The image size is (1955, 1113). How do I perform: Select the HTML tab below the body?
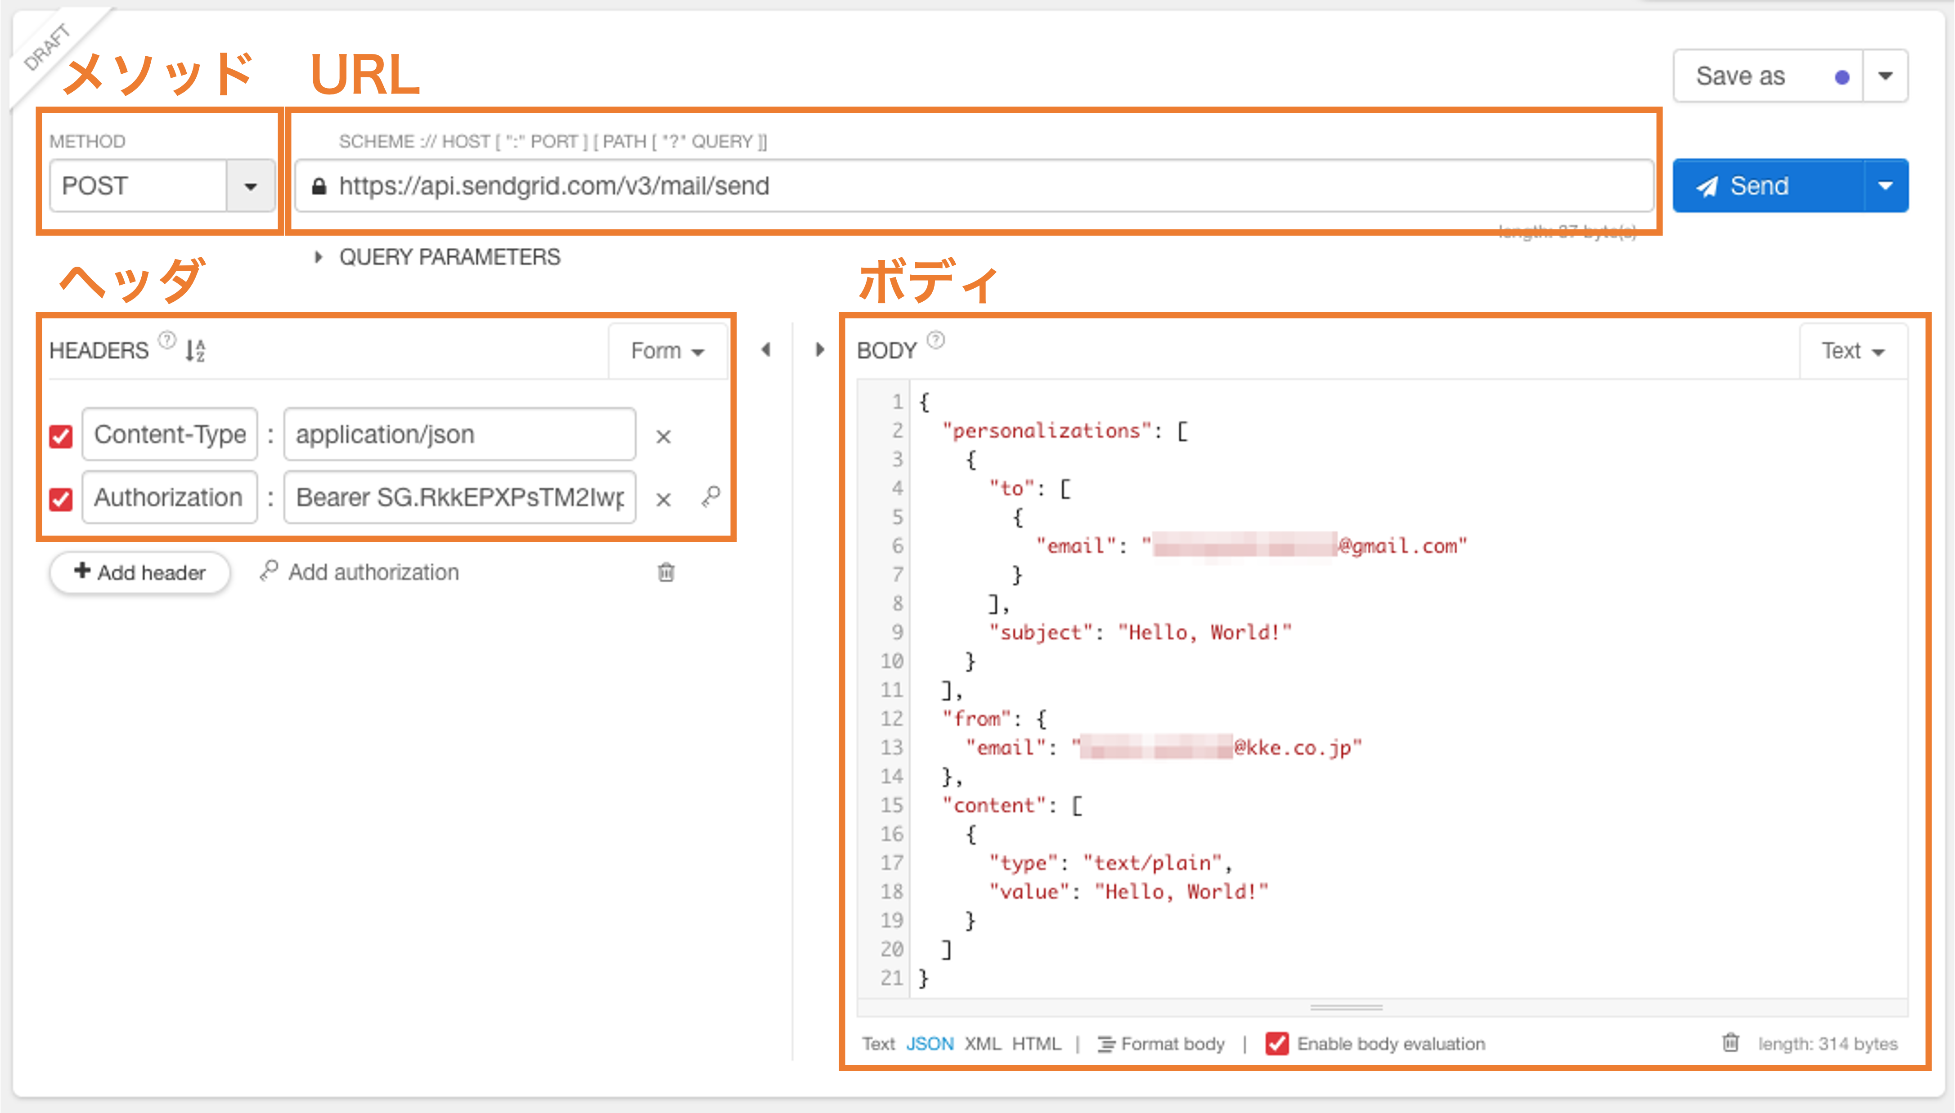1036,1043
